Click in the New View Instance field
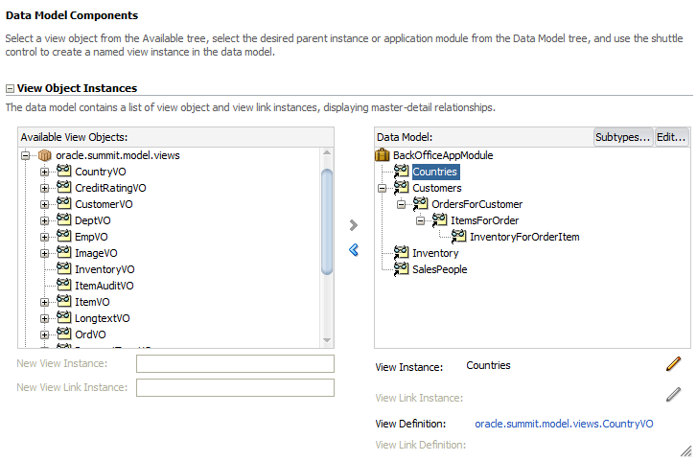 pyautogui.click(x=235, y=363)
